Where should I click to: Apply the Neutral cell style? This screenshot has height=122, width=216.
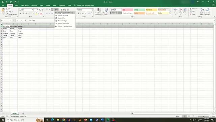(x=152, y=10)
